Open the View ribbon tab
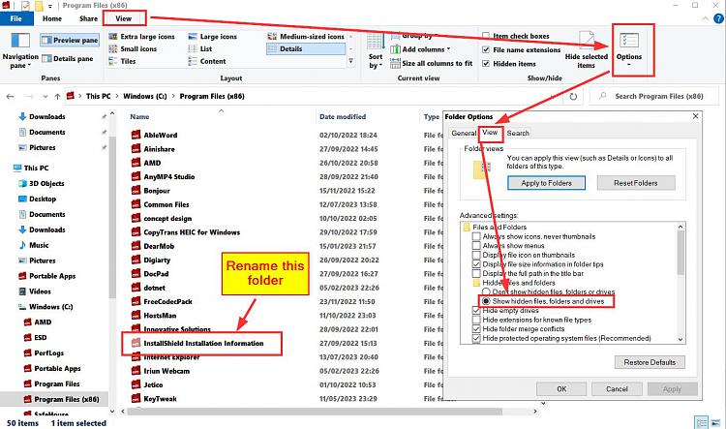Viewport: 726px width, 429px height. point(123,18)
